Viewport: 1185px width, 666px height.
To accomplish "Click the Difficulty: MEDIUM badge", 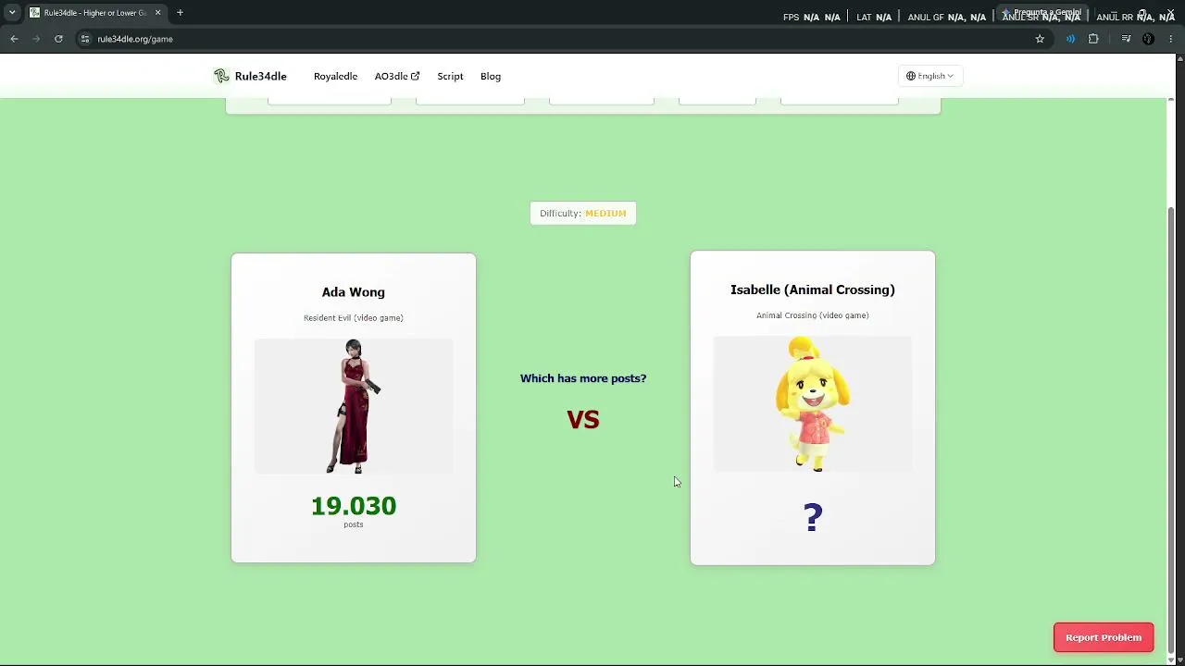I will click(583, 214).
